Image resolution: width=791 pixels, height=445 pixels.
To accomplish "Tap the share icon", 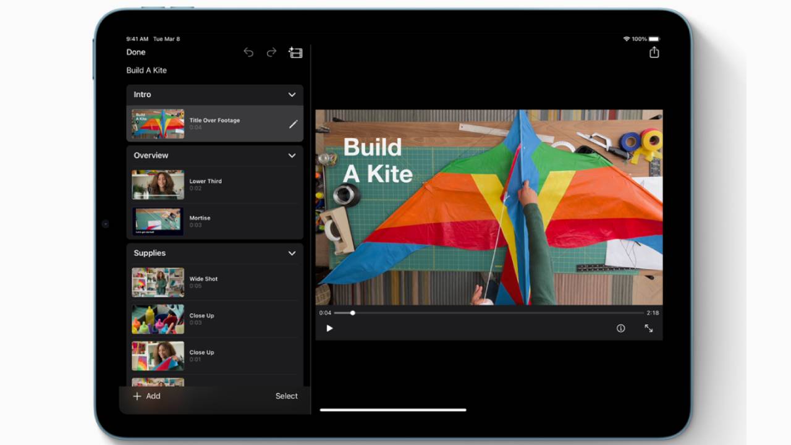I will pyautogui.click(x=654, y=53).
